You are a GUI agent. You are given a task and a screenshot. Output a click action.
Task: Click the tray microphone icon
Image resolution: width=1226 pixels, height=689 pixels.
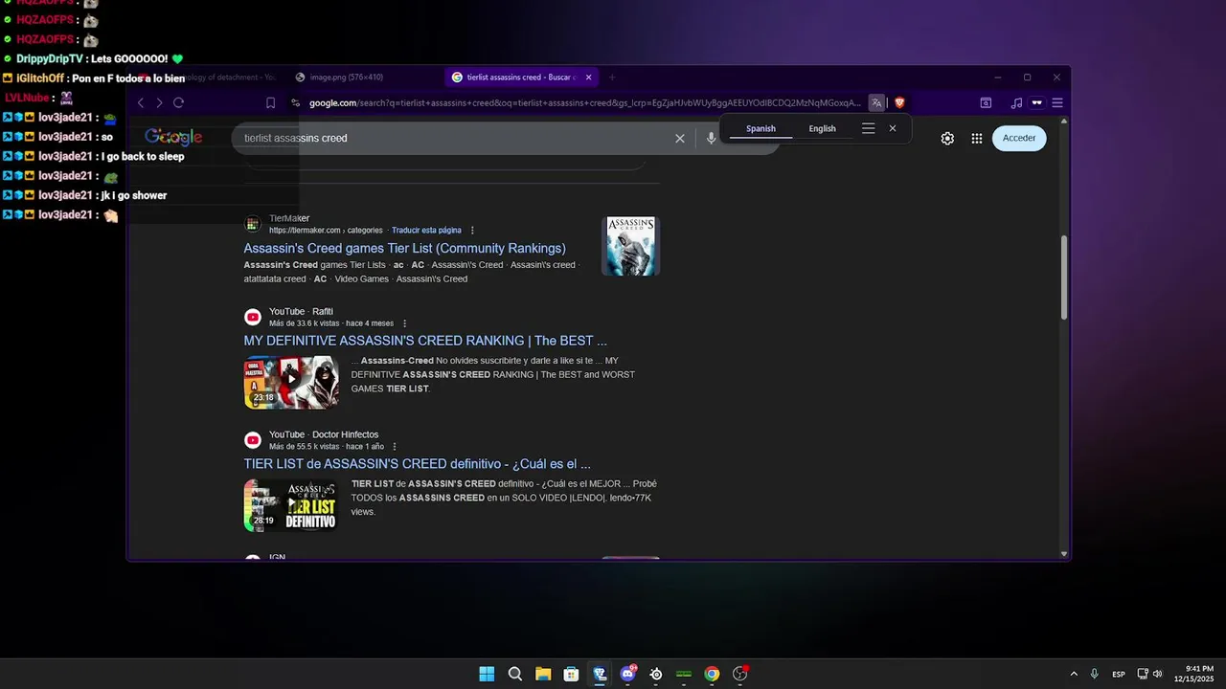pyautogui.click(x=1094, y=674)
